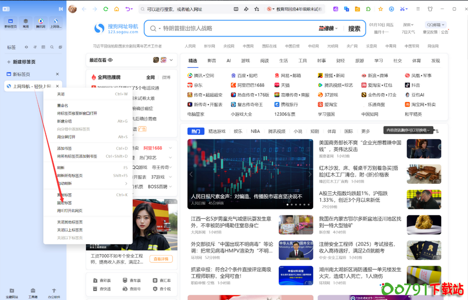Open the 腾讯网 shortcut in the left sidebar
Viewport: 468px width, 300px height.
pyautogui.click(x=41, y=23)
